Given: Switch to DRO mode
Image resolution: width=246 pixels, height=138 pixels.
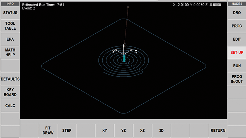Looking at the screenshot, I should click(237, 13).
